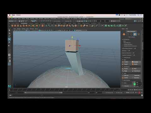This screenshot has height=113, width=151.
Task: Open the macOS Window menu
Action: (19, 15)
